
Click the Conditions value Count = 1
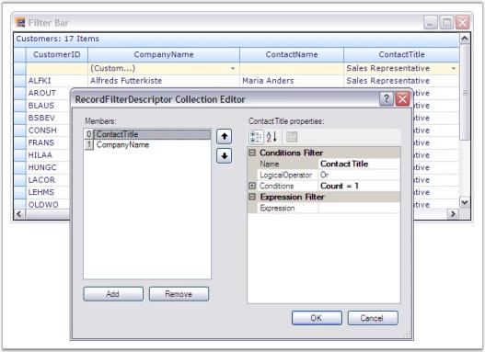point(359,186)
